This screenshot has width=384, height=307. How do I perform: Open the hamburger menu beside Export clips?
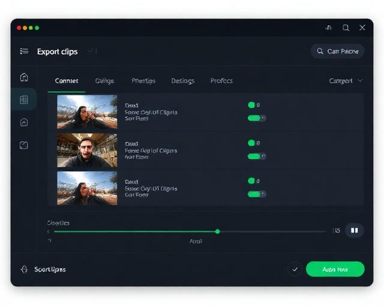(24, 51)
